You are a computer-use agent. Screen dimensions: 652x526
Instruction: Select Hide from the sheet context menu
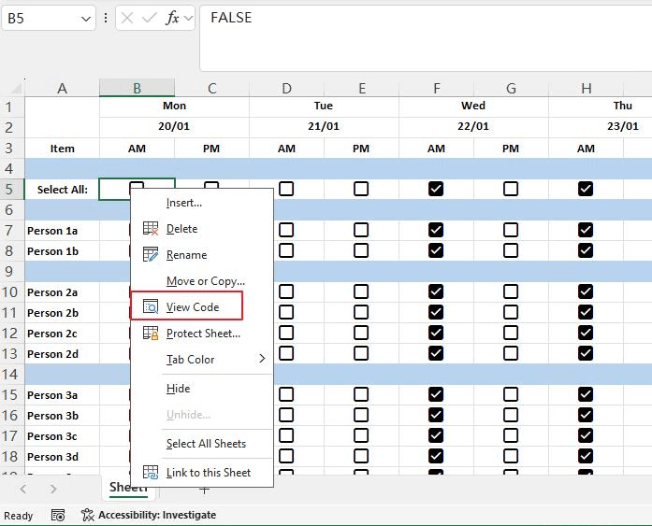coord(202,389)
